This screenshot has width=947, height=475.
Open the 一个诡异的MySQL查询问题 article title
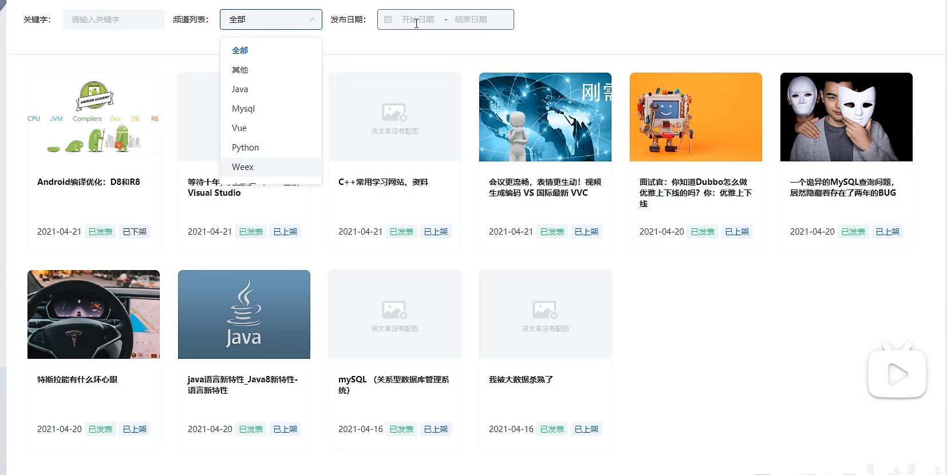(843, 187)
